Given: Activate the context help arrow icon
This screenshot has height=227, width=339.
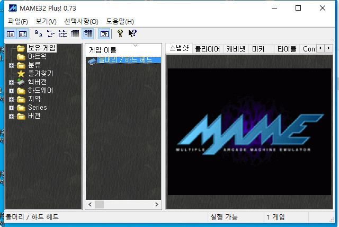Looking at the screenshot, I should coord(132,33).
